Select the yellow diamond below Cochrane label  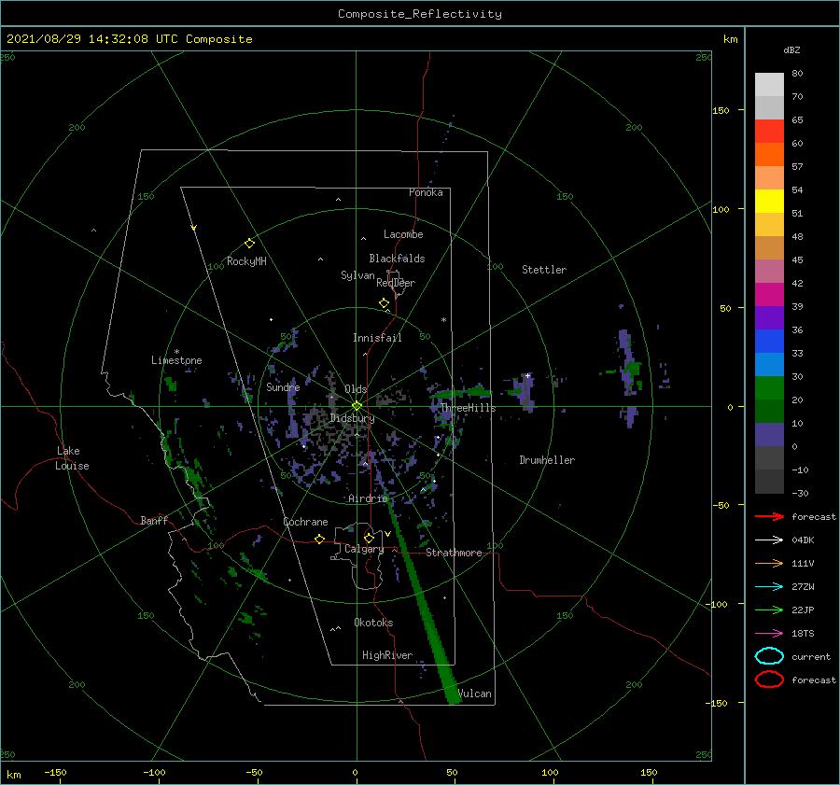click(x=319, y=540)
